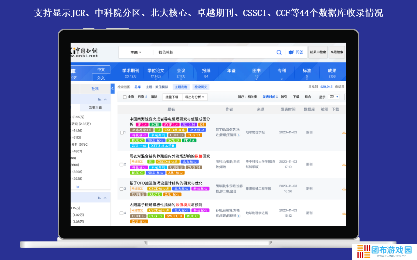Show more authors after 王清辉
This screenshot has height=260, width=417.
click(238, 135)
